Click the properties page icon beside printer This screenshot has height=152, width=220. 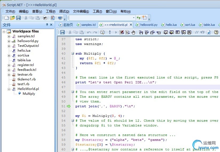tap(53, 18)
